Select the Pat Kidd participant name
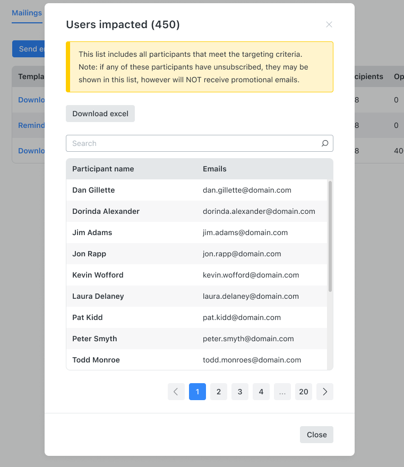This screenshot has width=404, height=467. point(87,317)
